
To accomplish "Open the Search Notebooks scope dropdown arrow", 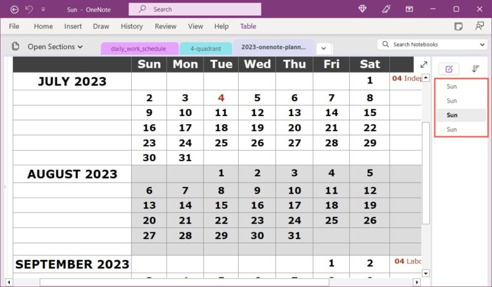I will coord(482,44).
